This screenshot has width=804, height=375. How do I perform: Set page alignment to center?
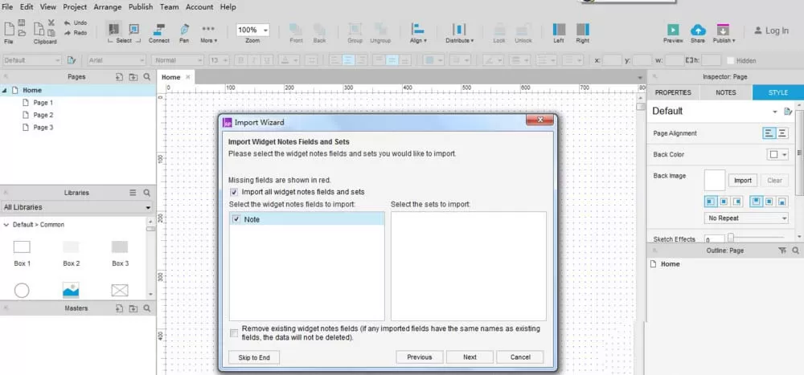point(782,133)
